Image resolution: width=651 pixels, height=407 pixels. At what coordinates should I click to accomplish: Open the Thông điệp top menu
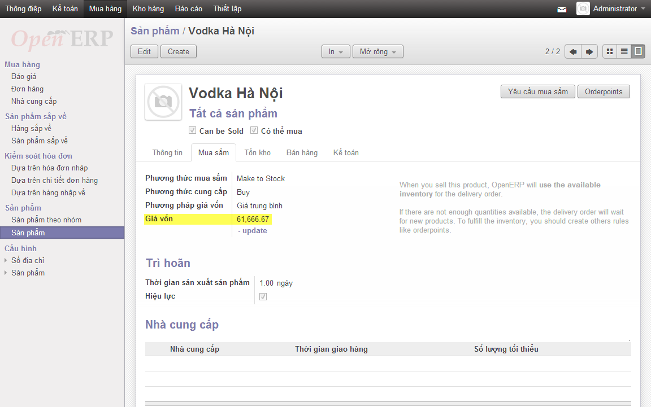coord(23,8)
